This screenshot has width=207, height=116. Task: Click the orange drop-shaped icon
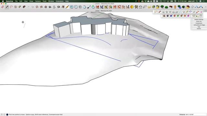(185, 16)
